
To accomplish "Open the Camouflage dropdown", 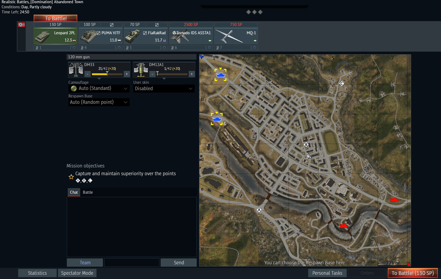I will point(99,89).
